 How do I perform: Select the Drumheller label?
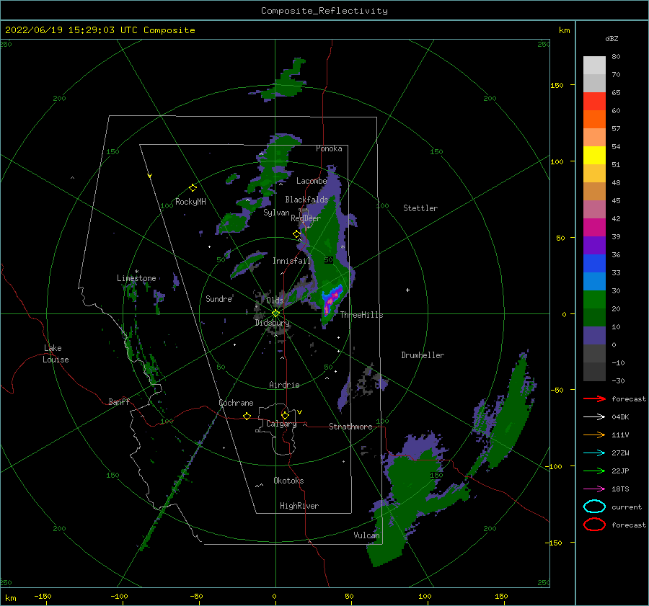(x=423, y=355)
